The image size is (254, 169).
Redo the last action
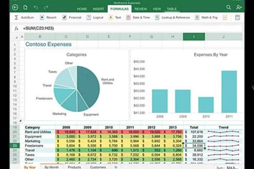(46, 7)
